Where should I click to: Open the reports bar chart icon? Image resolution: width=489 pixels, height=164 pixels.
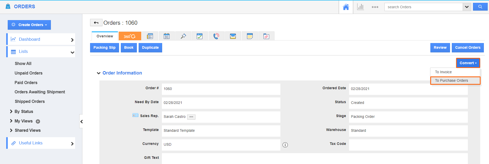(x=360, y=7)
